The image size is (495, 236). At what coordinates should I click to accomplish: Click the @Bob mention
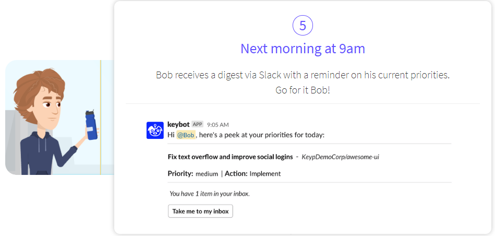click(x=186, y=135)
